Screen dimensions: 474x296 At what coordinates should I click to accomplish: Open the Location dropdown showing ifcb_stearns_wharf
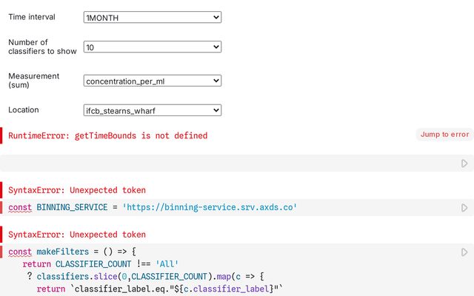click(x=153, y=110)
